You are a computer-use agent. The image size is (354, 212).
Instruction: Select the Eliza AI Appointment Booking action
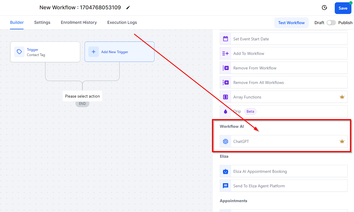(284, 171)
